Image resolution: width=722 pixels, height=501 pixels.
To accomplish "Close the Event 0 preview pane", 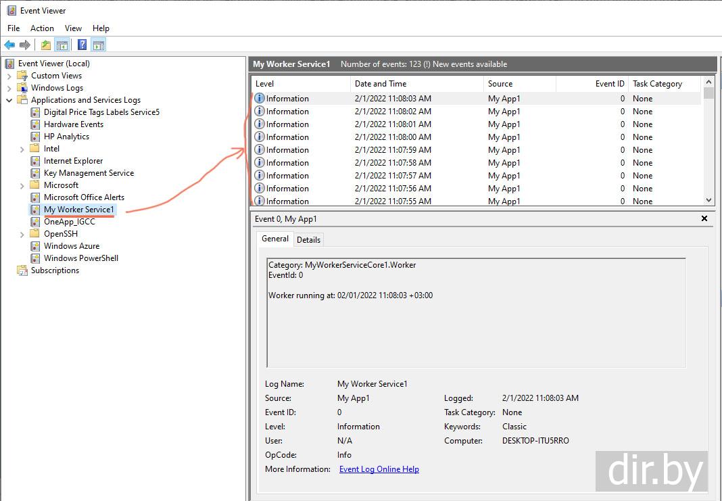I will click(704, 218).
